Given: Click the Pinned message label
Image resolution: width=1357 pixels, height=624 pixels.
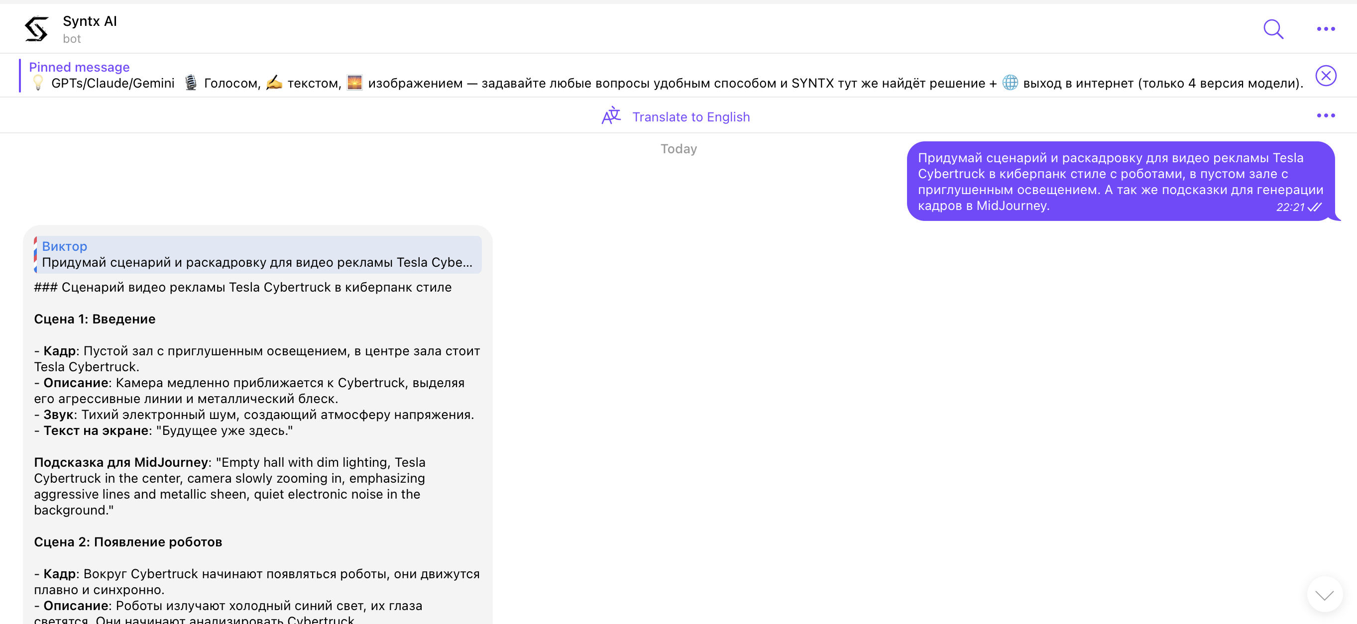Looking at the screenshot, I should (x=79, y=67).
